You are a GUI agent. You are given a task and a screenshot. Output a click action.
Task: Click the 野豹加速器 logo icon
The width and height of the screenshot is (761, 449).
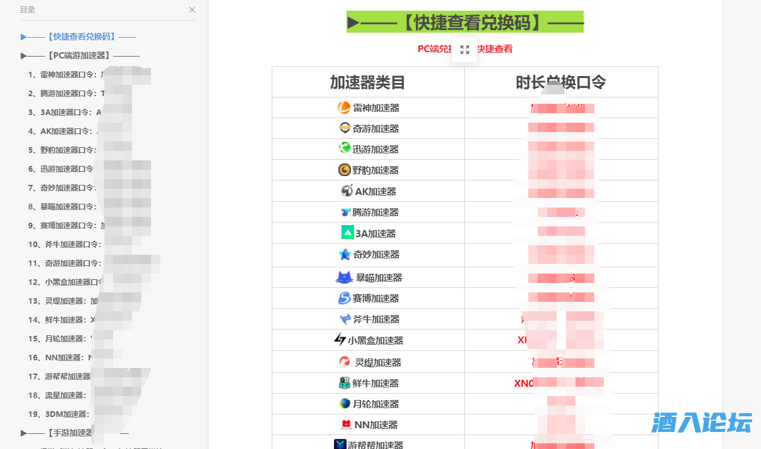(344, 170)
